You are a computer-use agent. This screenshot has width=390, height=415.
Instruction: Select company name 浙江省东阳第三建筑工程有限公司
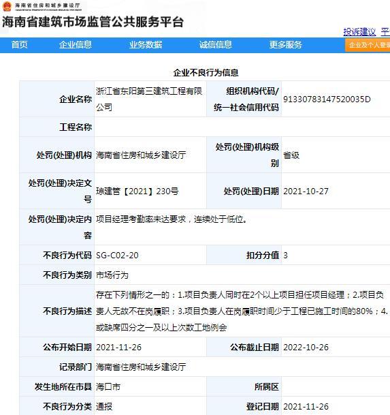click(x=149, y=99)
